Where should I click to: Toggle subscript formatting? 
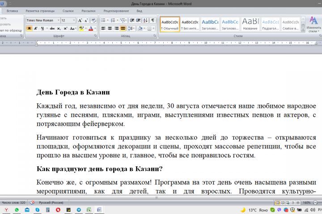click(59, 29)
